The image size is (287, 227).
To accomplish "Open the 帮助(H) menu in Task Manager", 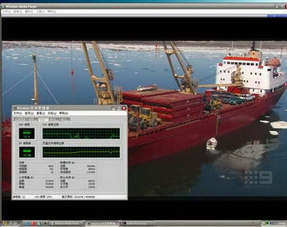I will coord(63,113).
